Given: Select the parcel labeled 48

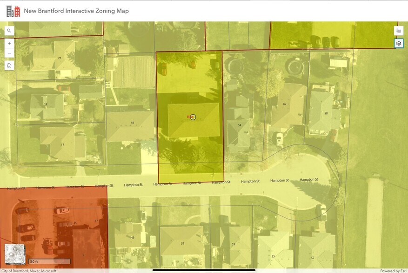Looking at the screenshot, I should pos(132,123).
